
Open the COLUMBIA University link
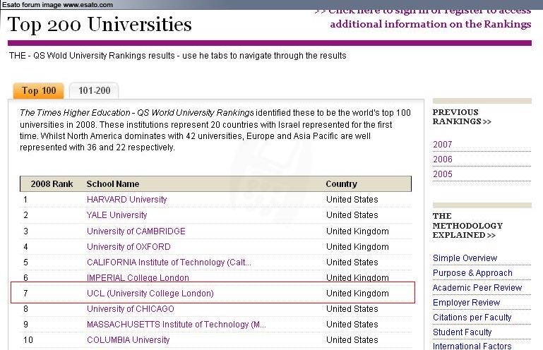tap(128, 340)
